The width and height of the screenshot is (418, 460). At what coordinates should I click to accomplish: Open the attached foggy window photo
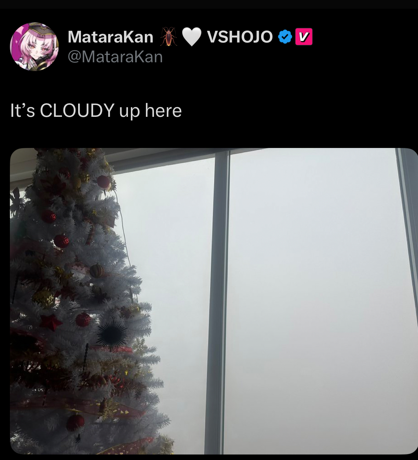pyautogui.click(x=214, y=301)
